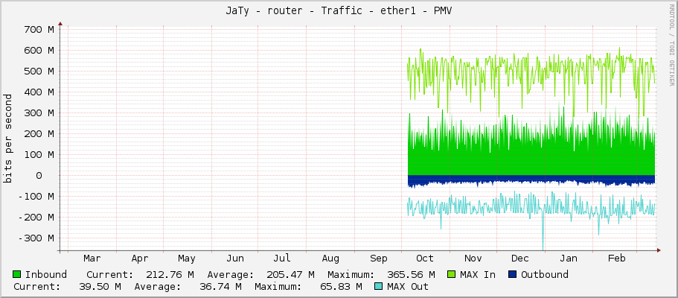The width and height of the screenshot is (678, 298).
Task: Click the Outbound legend label
Action: (x=545, y=274)
